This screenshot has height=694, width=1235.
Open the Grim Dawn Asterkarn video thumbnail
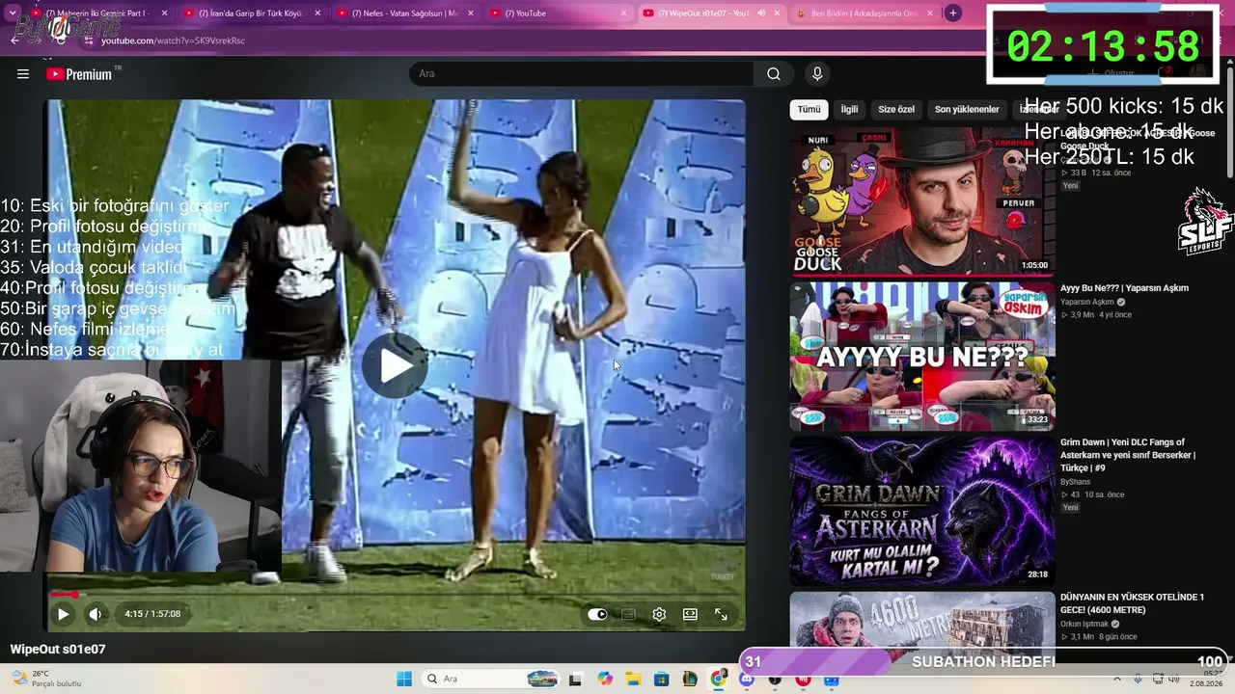pyautogui.click(x=922, y=511)
